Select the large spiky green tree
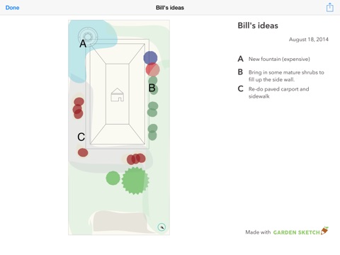340x255 pixels. (135, 181)
